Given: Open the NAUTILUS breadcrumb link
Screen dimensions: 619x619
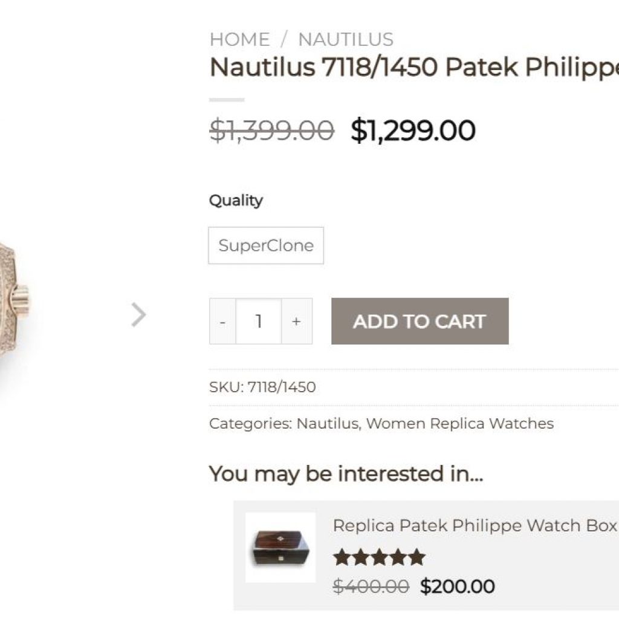Looking at the screenshot, I should click(x=346, y=39).
